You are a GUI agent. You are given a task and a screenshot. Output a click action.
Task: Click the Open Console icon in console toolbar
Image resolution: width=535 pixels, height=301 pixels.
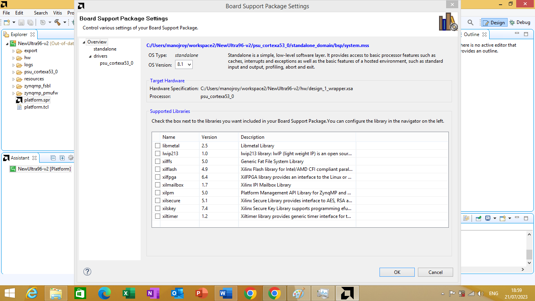click(503, 218)
